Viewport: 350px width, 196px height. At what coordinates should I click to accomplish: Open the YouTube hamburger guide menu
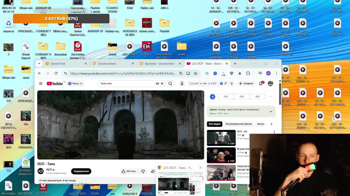41,84
